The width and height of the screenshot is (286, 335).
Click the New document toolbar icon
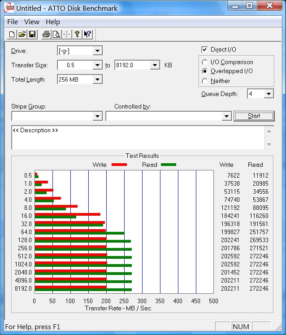pyautogui.click(x=12, y=34)
